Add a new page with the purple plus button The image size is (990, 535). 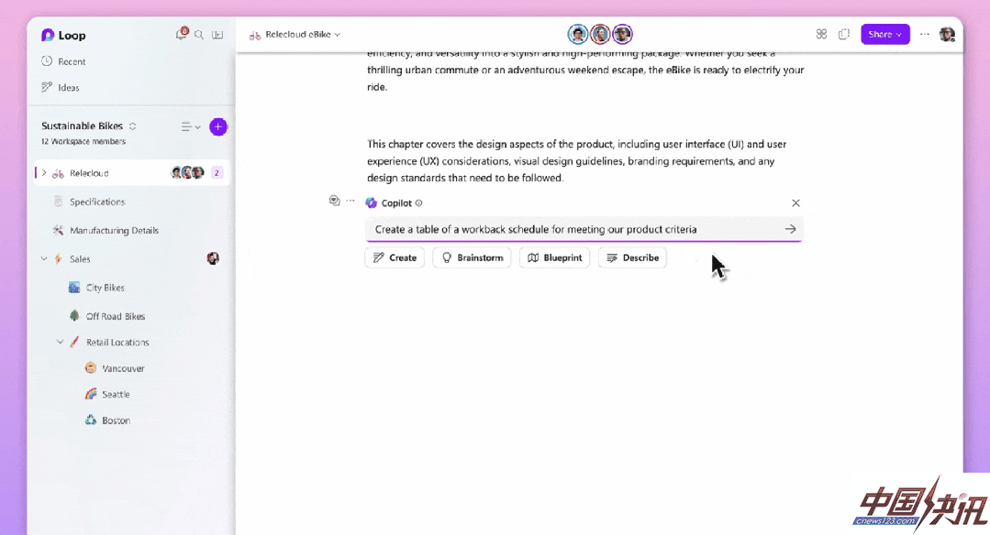(x=217, y=126)
